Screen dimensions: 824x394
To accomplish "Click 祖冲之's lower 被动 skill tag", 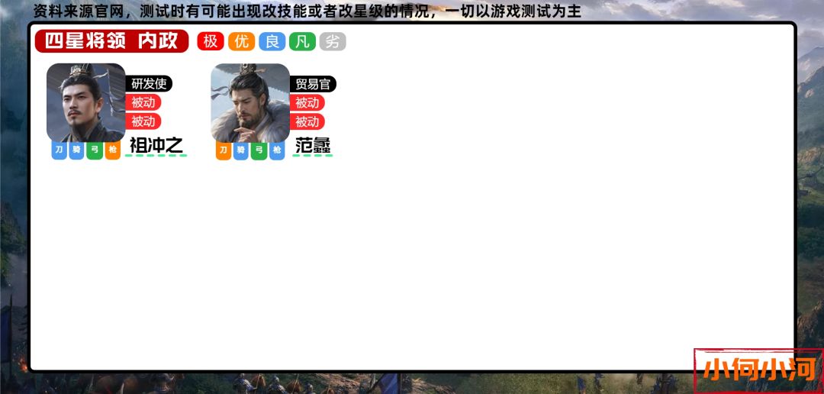I will [143, 121].
